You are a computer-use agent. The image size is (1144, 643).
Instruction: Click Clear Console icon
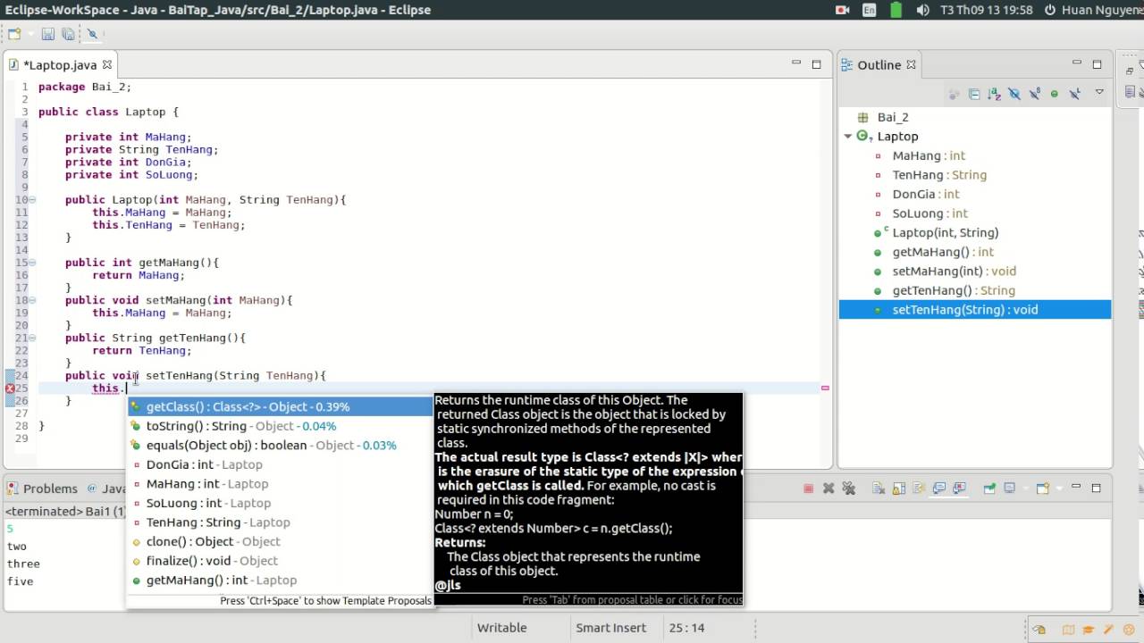click(x=879, y=489)
